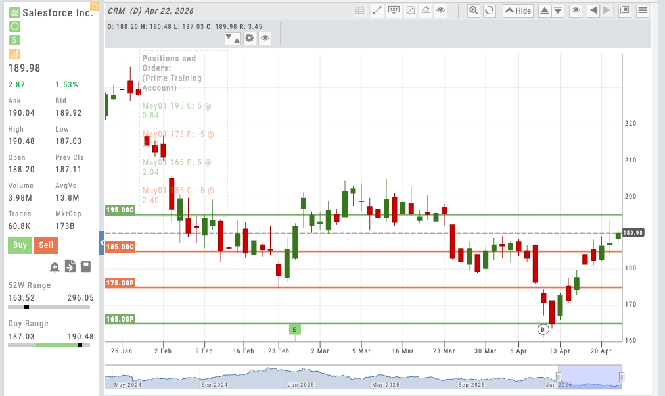The width and height of the screenshot is (665, 396).
Task: Toggle positions overlay eye below OHLC values
Action: pyautogui.click(x=265, y=38)
